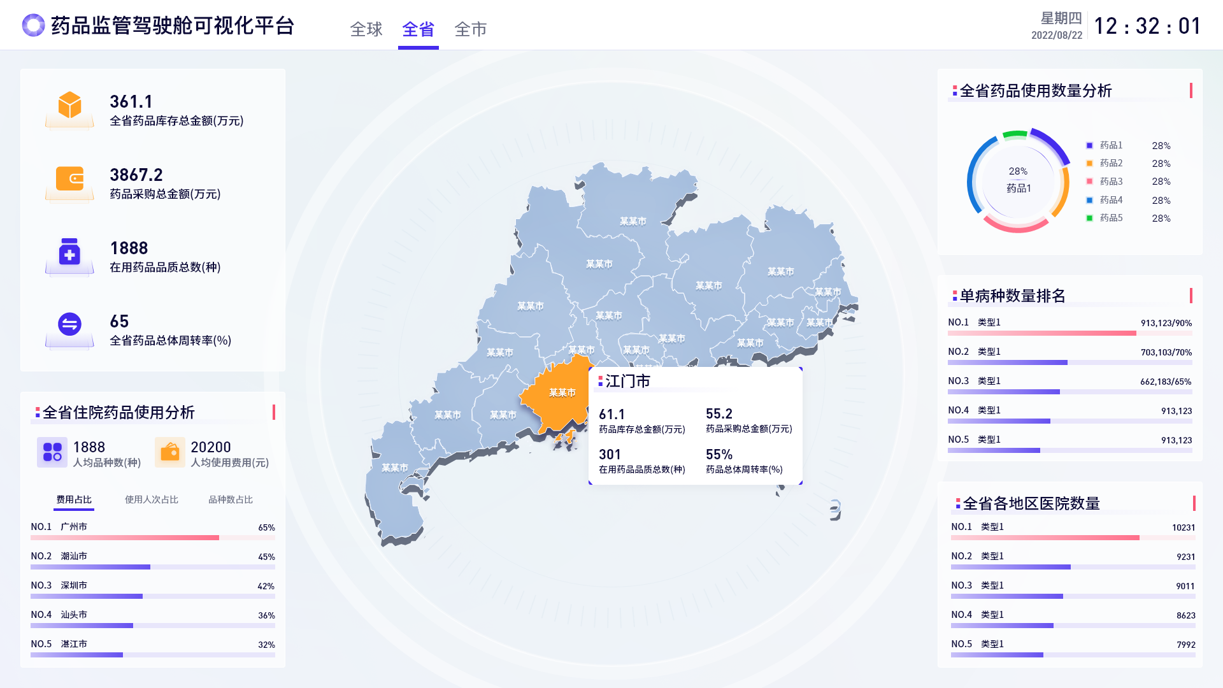Click the orange per-capita cost wallet icon

pyautogui.click(x=170, y=452)
